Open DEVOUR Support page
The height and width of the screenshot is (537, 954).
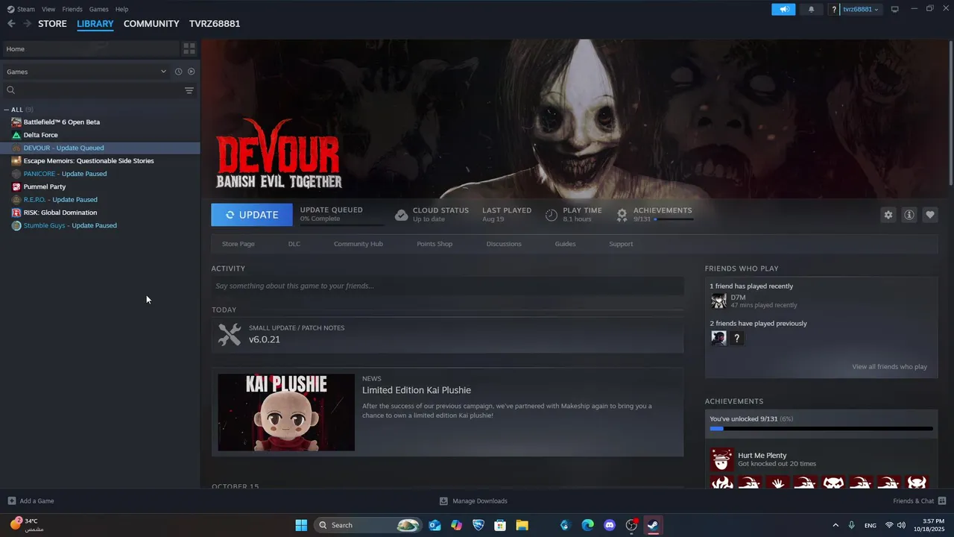(621, 244)
